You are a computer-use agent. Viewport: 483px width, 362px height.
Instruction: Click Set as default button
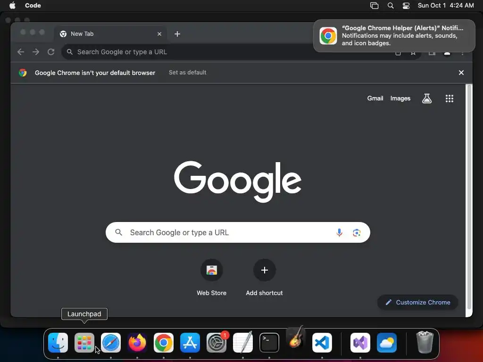pos(188,73)
